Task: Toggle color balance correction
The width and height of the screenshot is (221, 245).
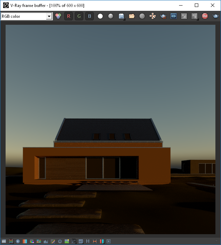Action: click(x=39, y=241)
